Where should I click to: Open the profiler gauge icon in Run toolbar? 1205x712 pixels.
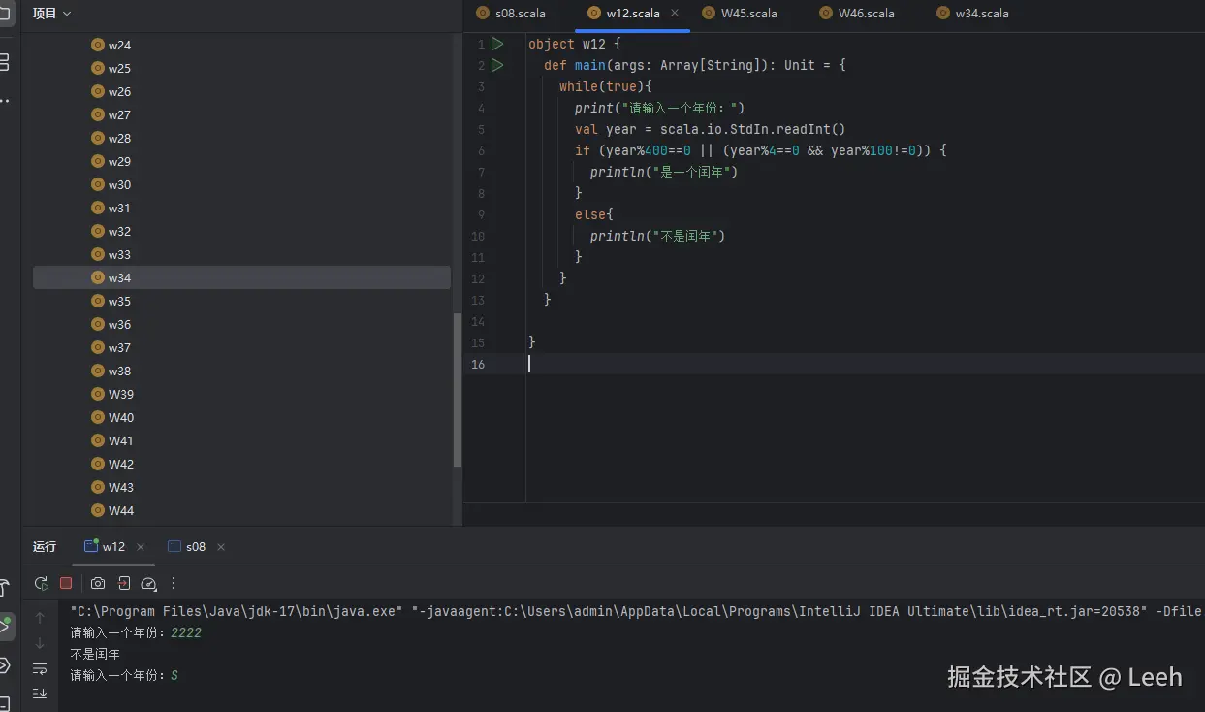[148, 583]
